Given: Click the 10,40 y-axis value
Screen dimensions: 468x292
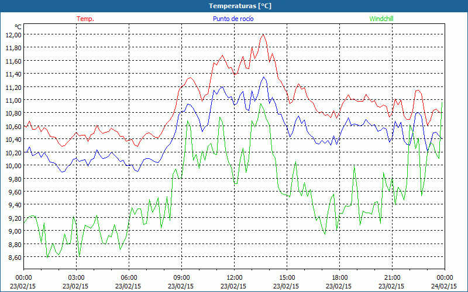Looking at the screenshot, I should 13,140.
